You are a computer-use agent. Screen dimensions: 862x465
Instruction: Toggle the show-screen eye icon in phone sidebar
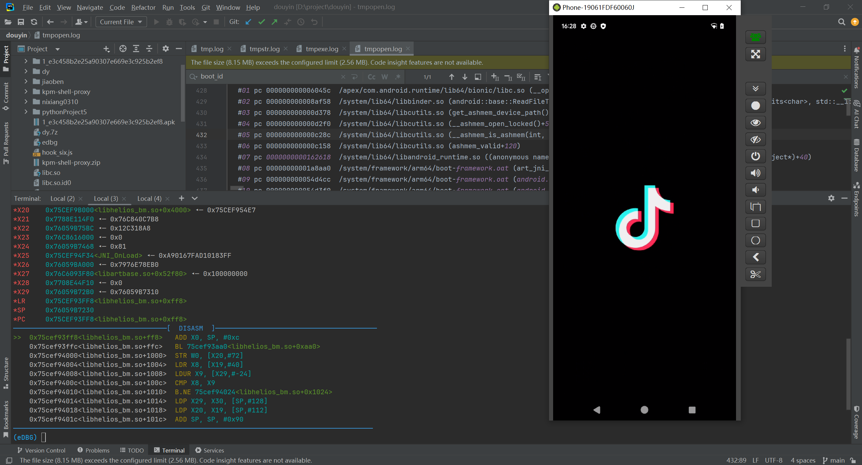click(x=755, y=123)
